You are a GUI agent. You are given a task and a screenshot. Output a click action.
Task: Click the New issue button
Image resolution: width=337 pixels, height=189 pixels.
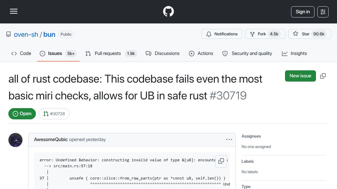coord(300,76)
